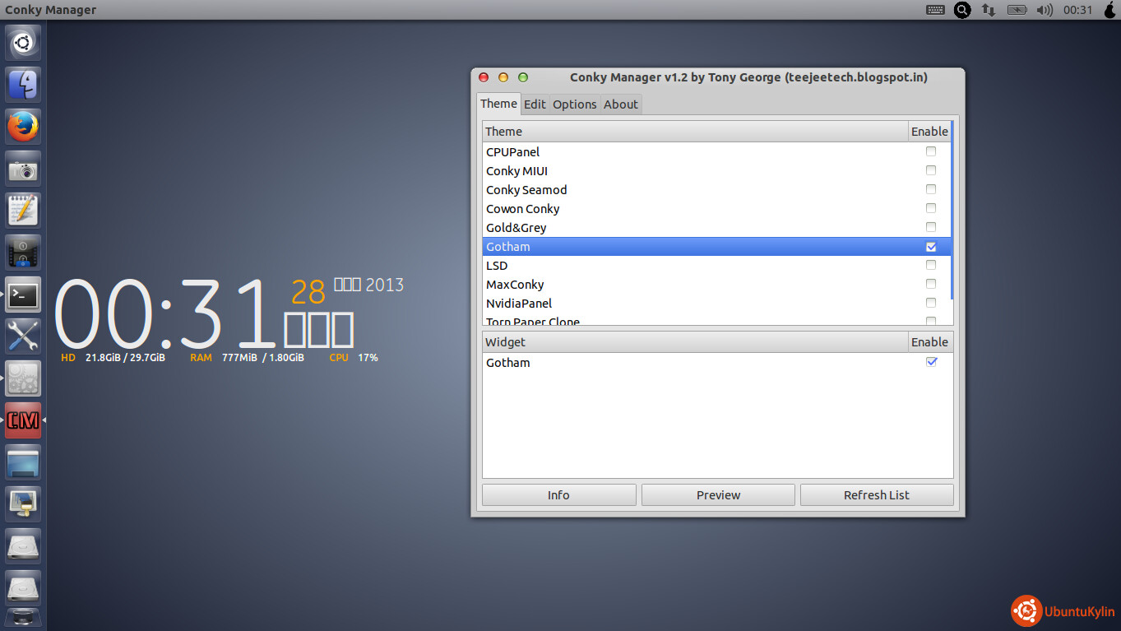
Task: Open Firefox from the launcher
Action: click(x=23, y=127)
